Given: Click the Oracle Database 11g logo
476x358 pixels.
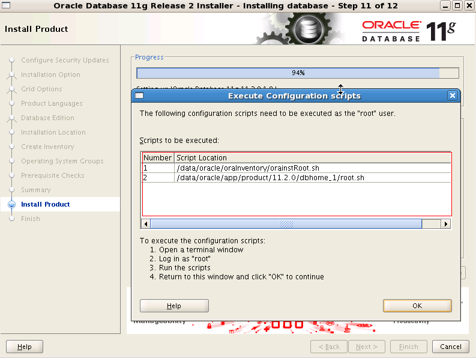Looking at the screenshot, I should tap(409, 31).
